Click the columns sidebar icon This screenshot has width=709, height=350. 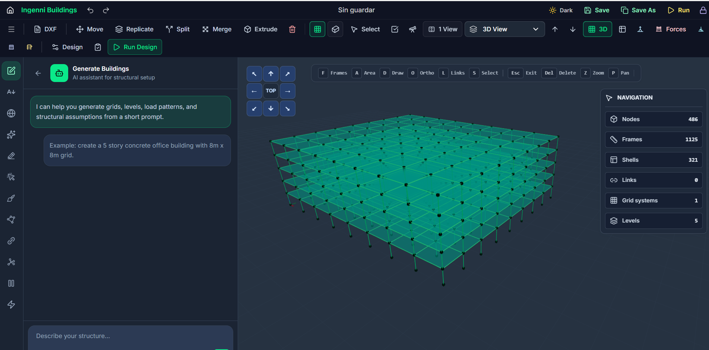(x=11, y=283)
